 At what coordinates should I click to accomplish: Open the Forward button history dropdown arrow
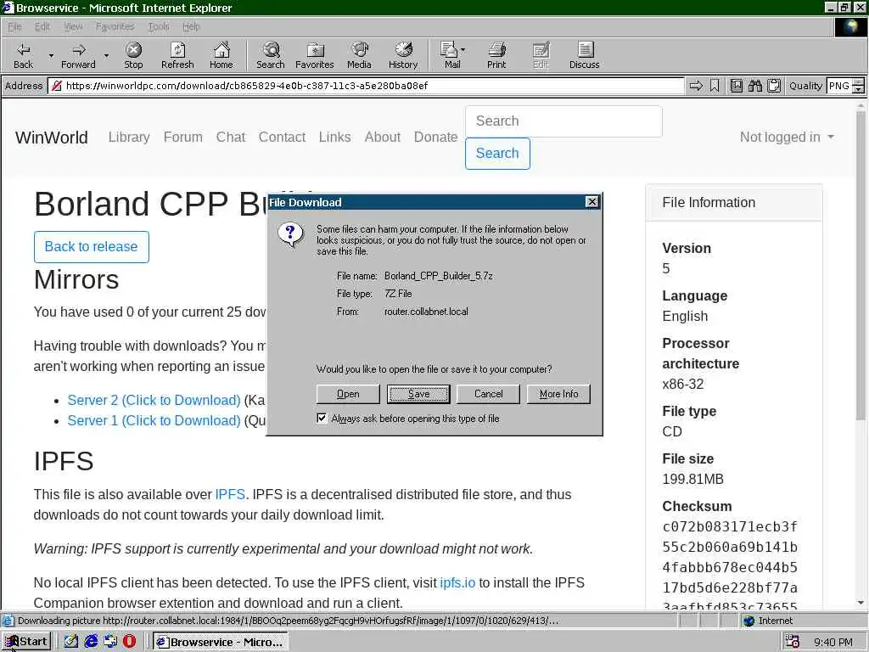click(106, 55)
